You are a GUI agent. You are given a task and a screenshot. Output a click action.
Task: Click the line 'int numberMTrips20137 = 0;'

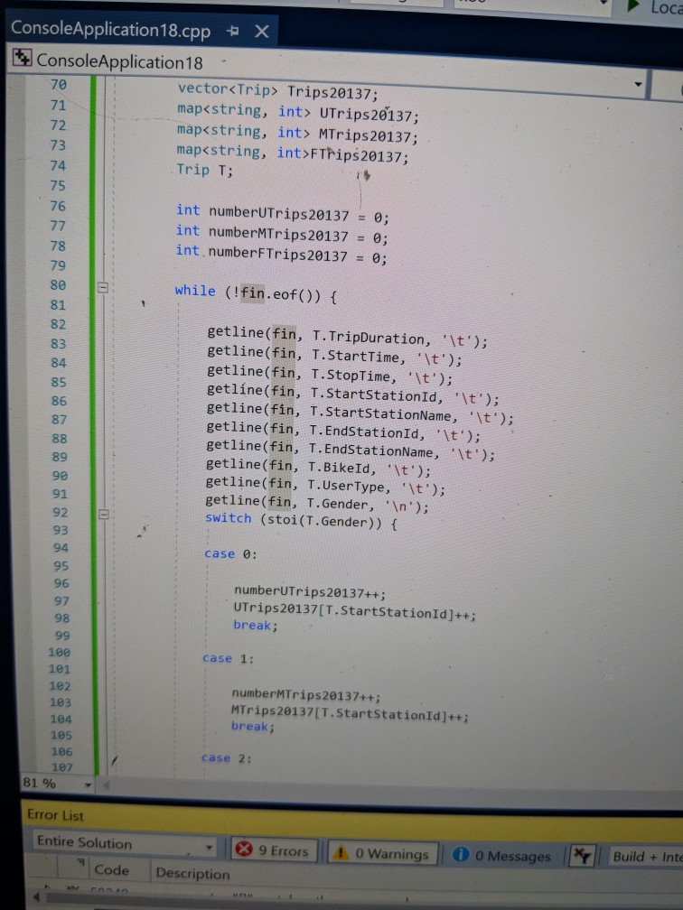coord(282,234)
